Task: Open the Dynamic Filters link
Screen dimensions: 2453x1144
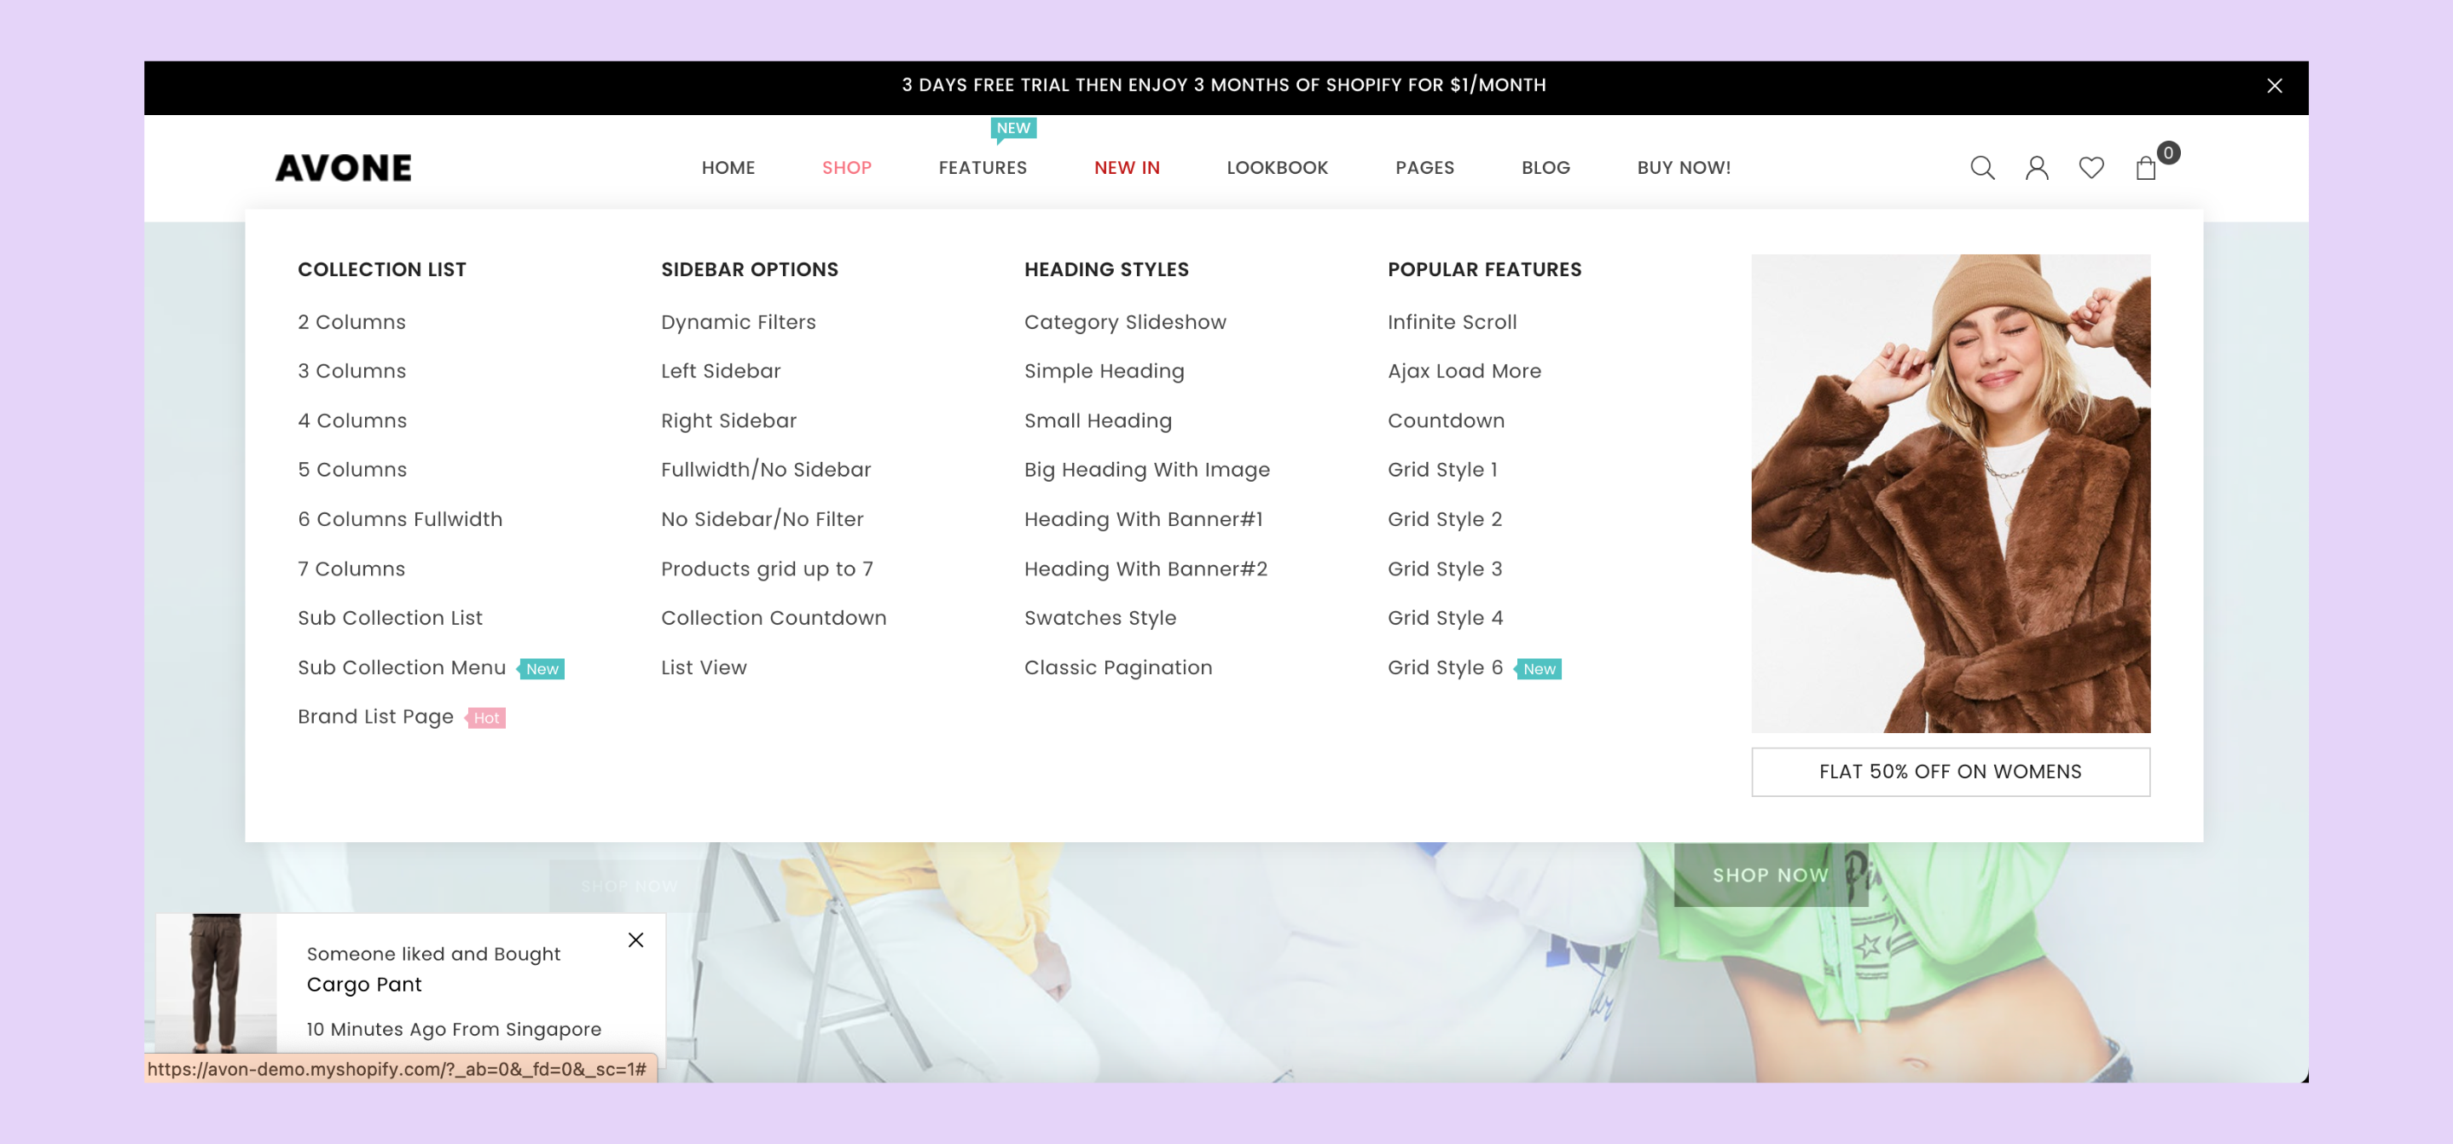Action: [738, 322]
